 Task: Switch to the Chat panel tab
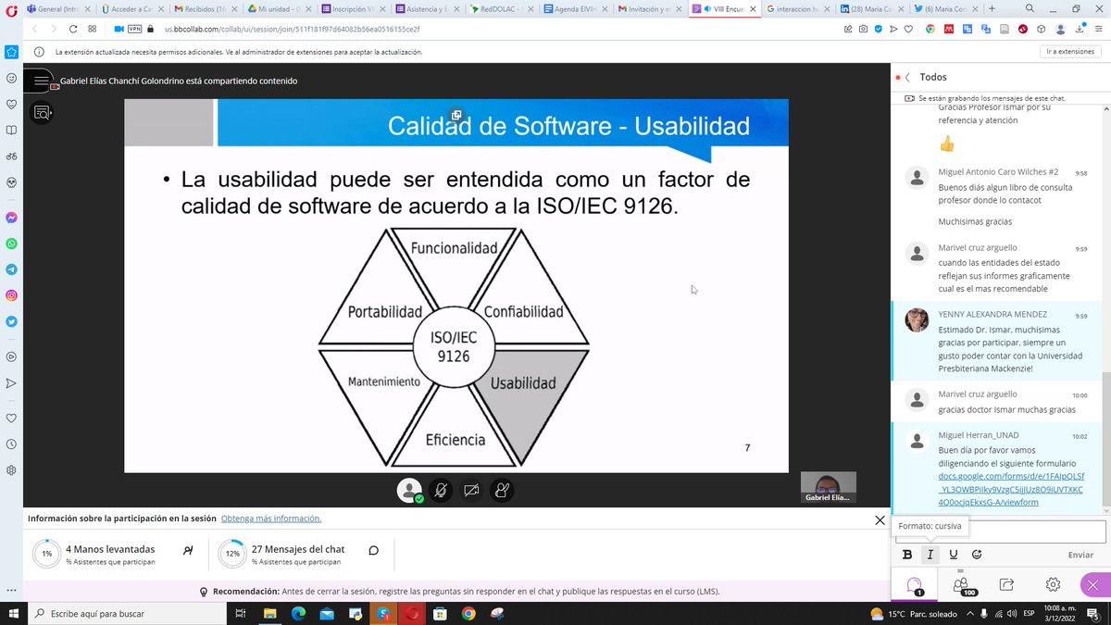[x=914, y=585]
